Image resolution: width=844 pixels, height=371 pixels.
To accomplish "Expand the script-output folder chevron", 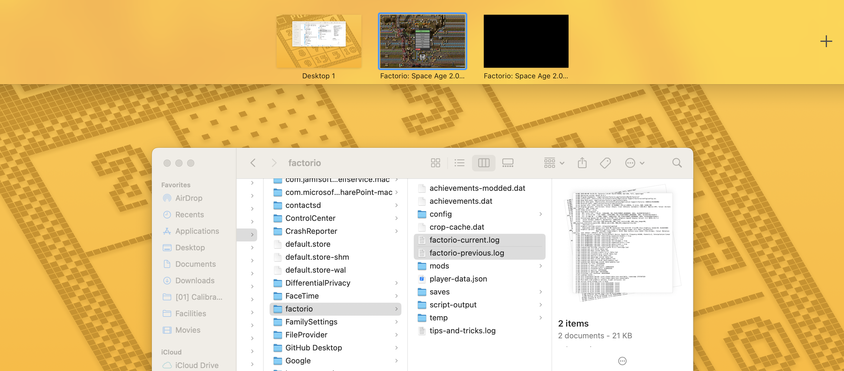I will point(540,304).
